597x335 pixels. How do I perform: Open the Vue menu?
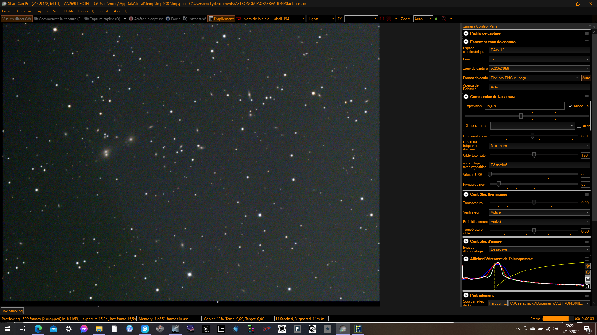(56, 11)
